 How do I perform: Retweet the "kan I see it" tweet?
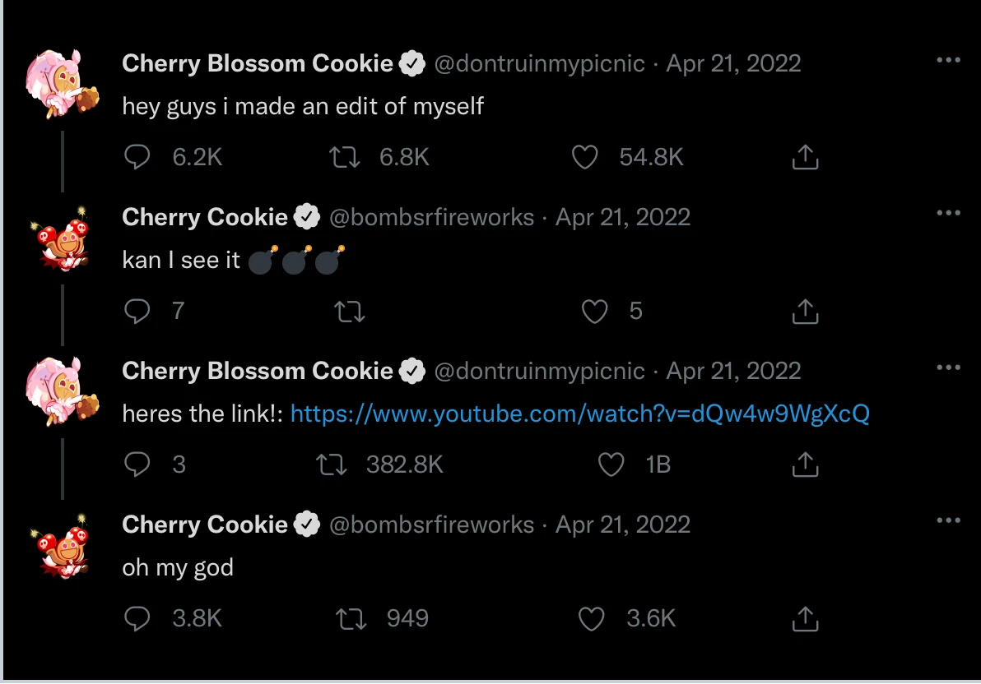[x=350, y=312]
